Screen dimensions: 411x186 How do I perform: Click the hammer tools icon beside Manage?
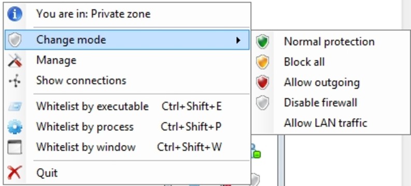(15, 60)
